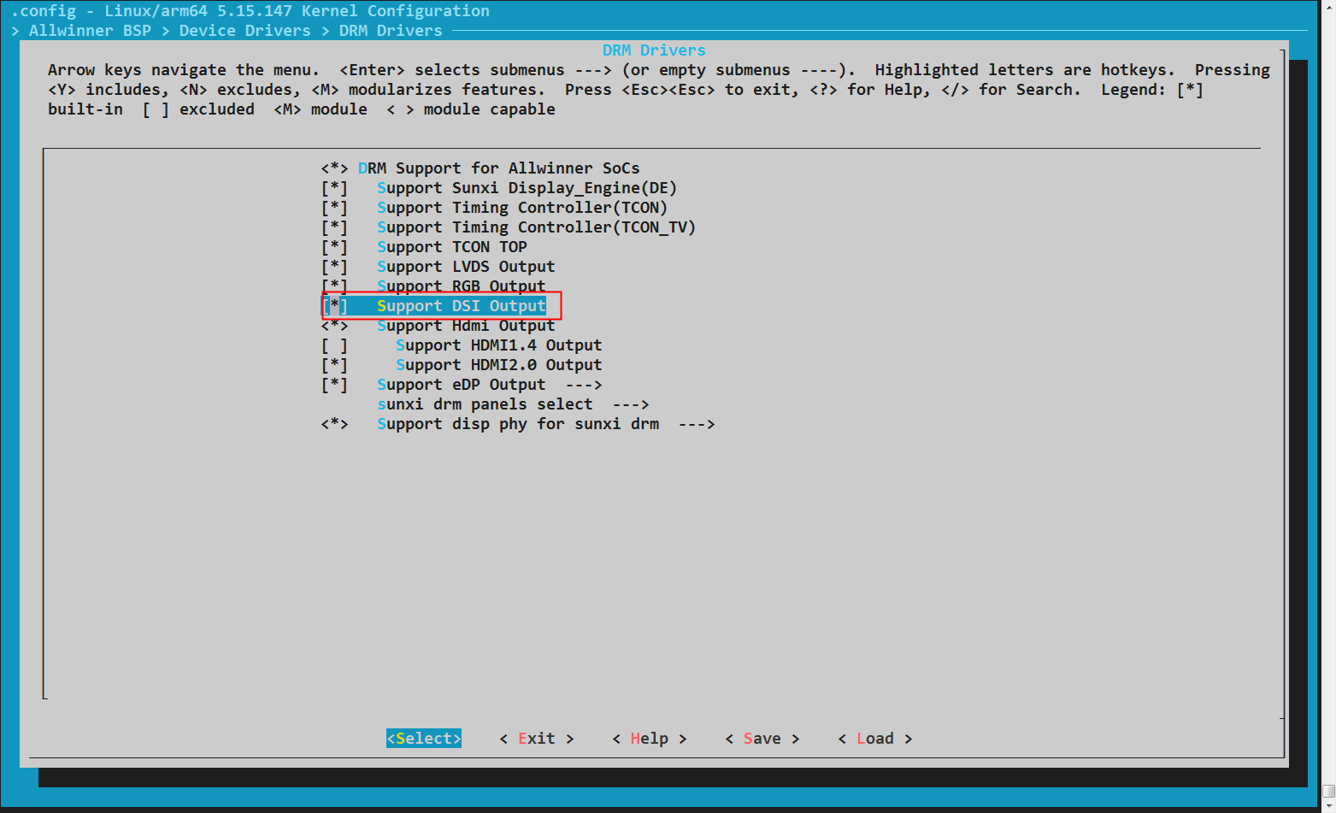Toggle Support Timing Controller(TCON) checkbox
1336x813 pixels.
521,208
